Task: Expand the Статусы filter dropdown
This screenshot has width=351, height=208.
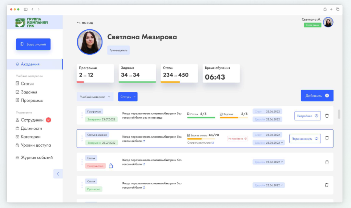Action: 128,97
